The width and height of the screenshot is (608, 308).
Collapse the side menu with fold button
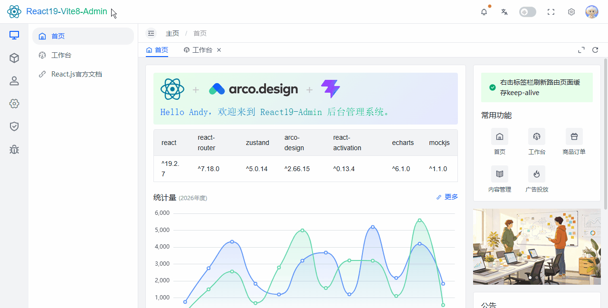point(151,33)
